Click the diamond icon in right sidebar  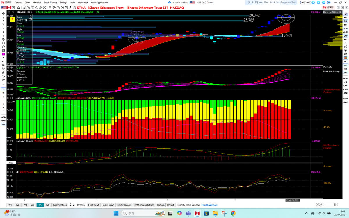345,43
